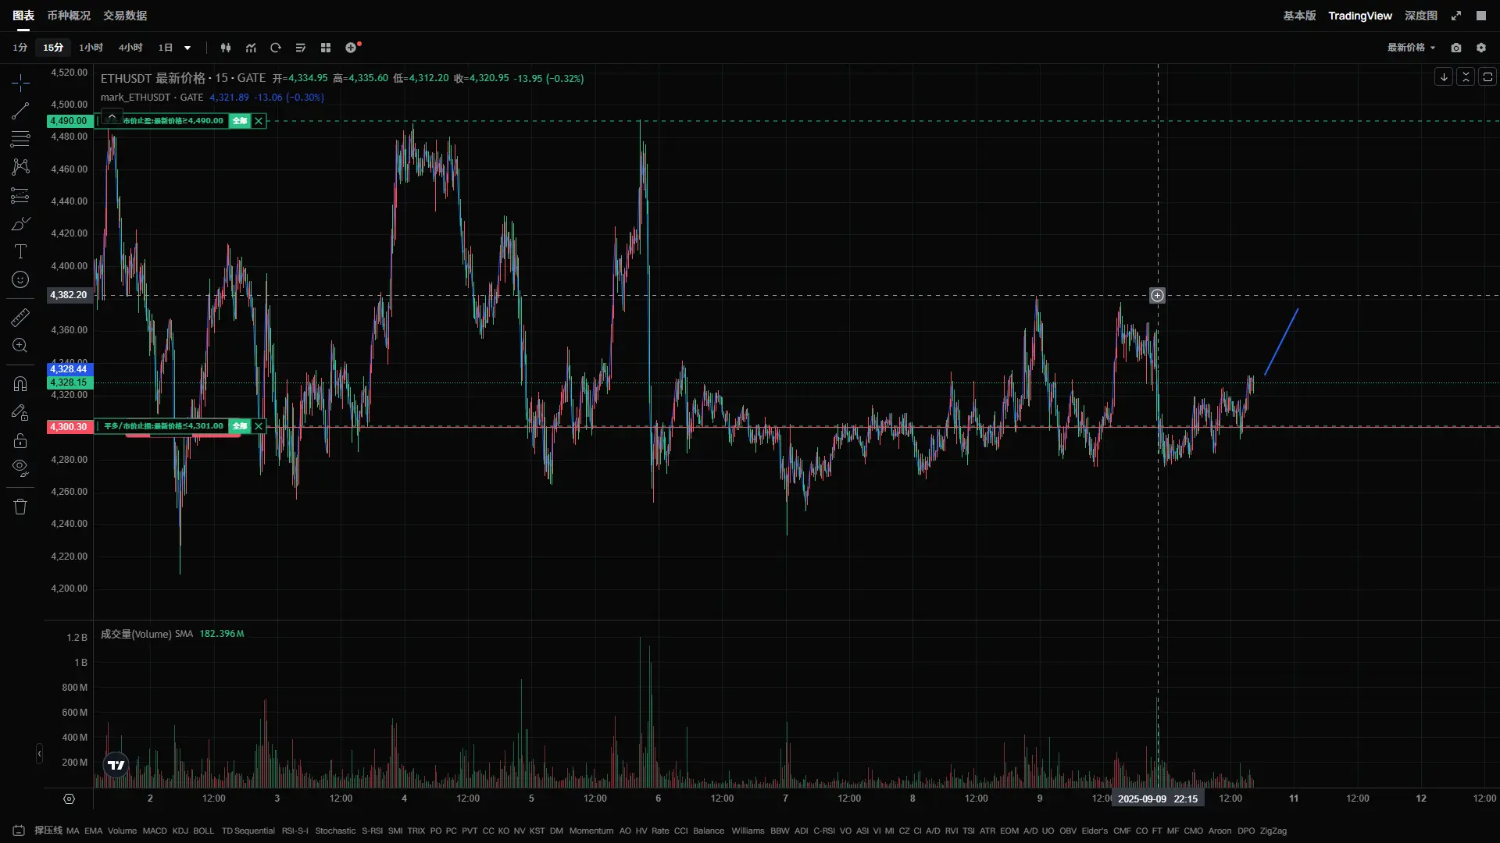Click the TradingView logo badge
The width and height of the screenshot is (1500, 843).
pos(116,765)
